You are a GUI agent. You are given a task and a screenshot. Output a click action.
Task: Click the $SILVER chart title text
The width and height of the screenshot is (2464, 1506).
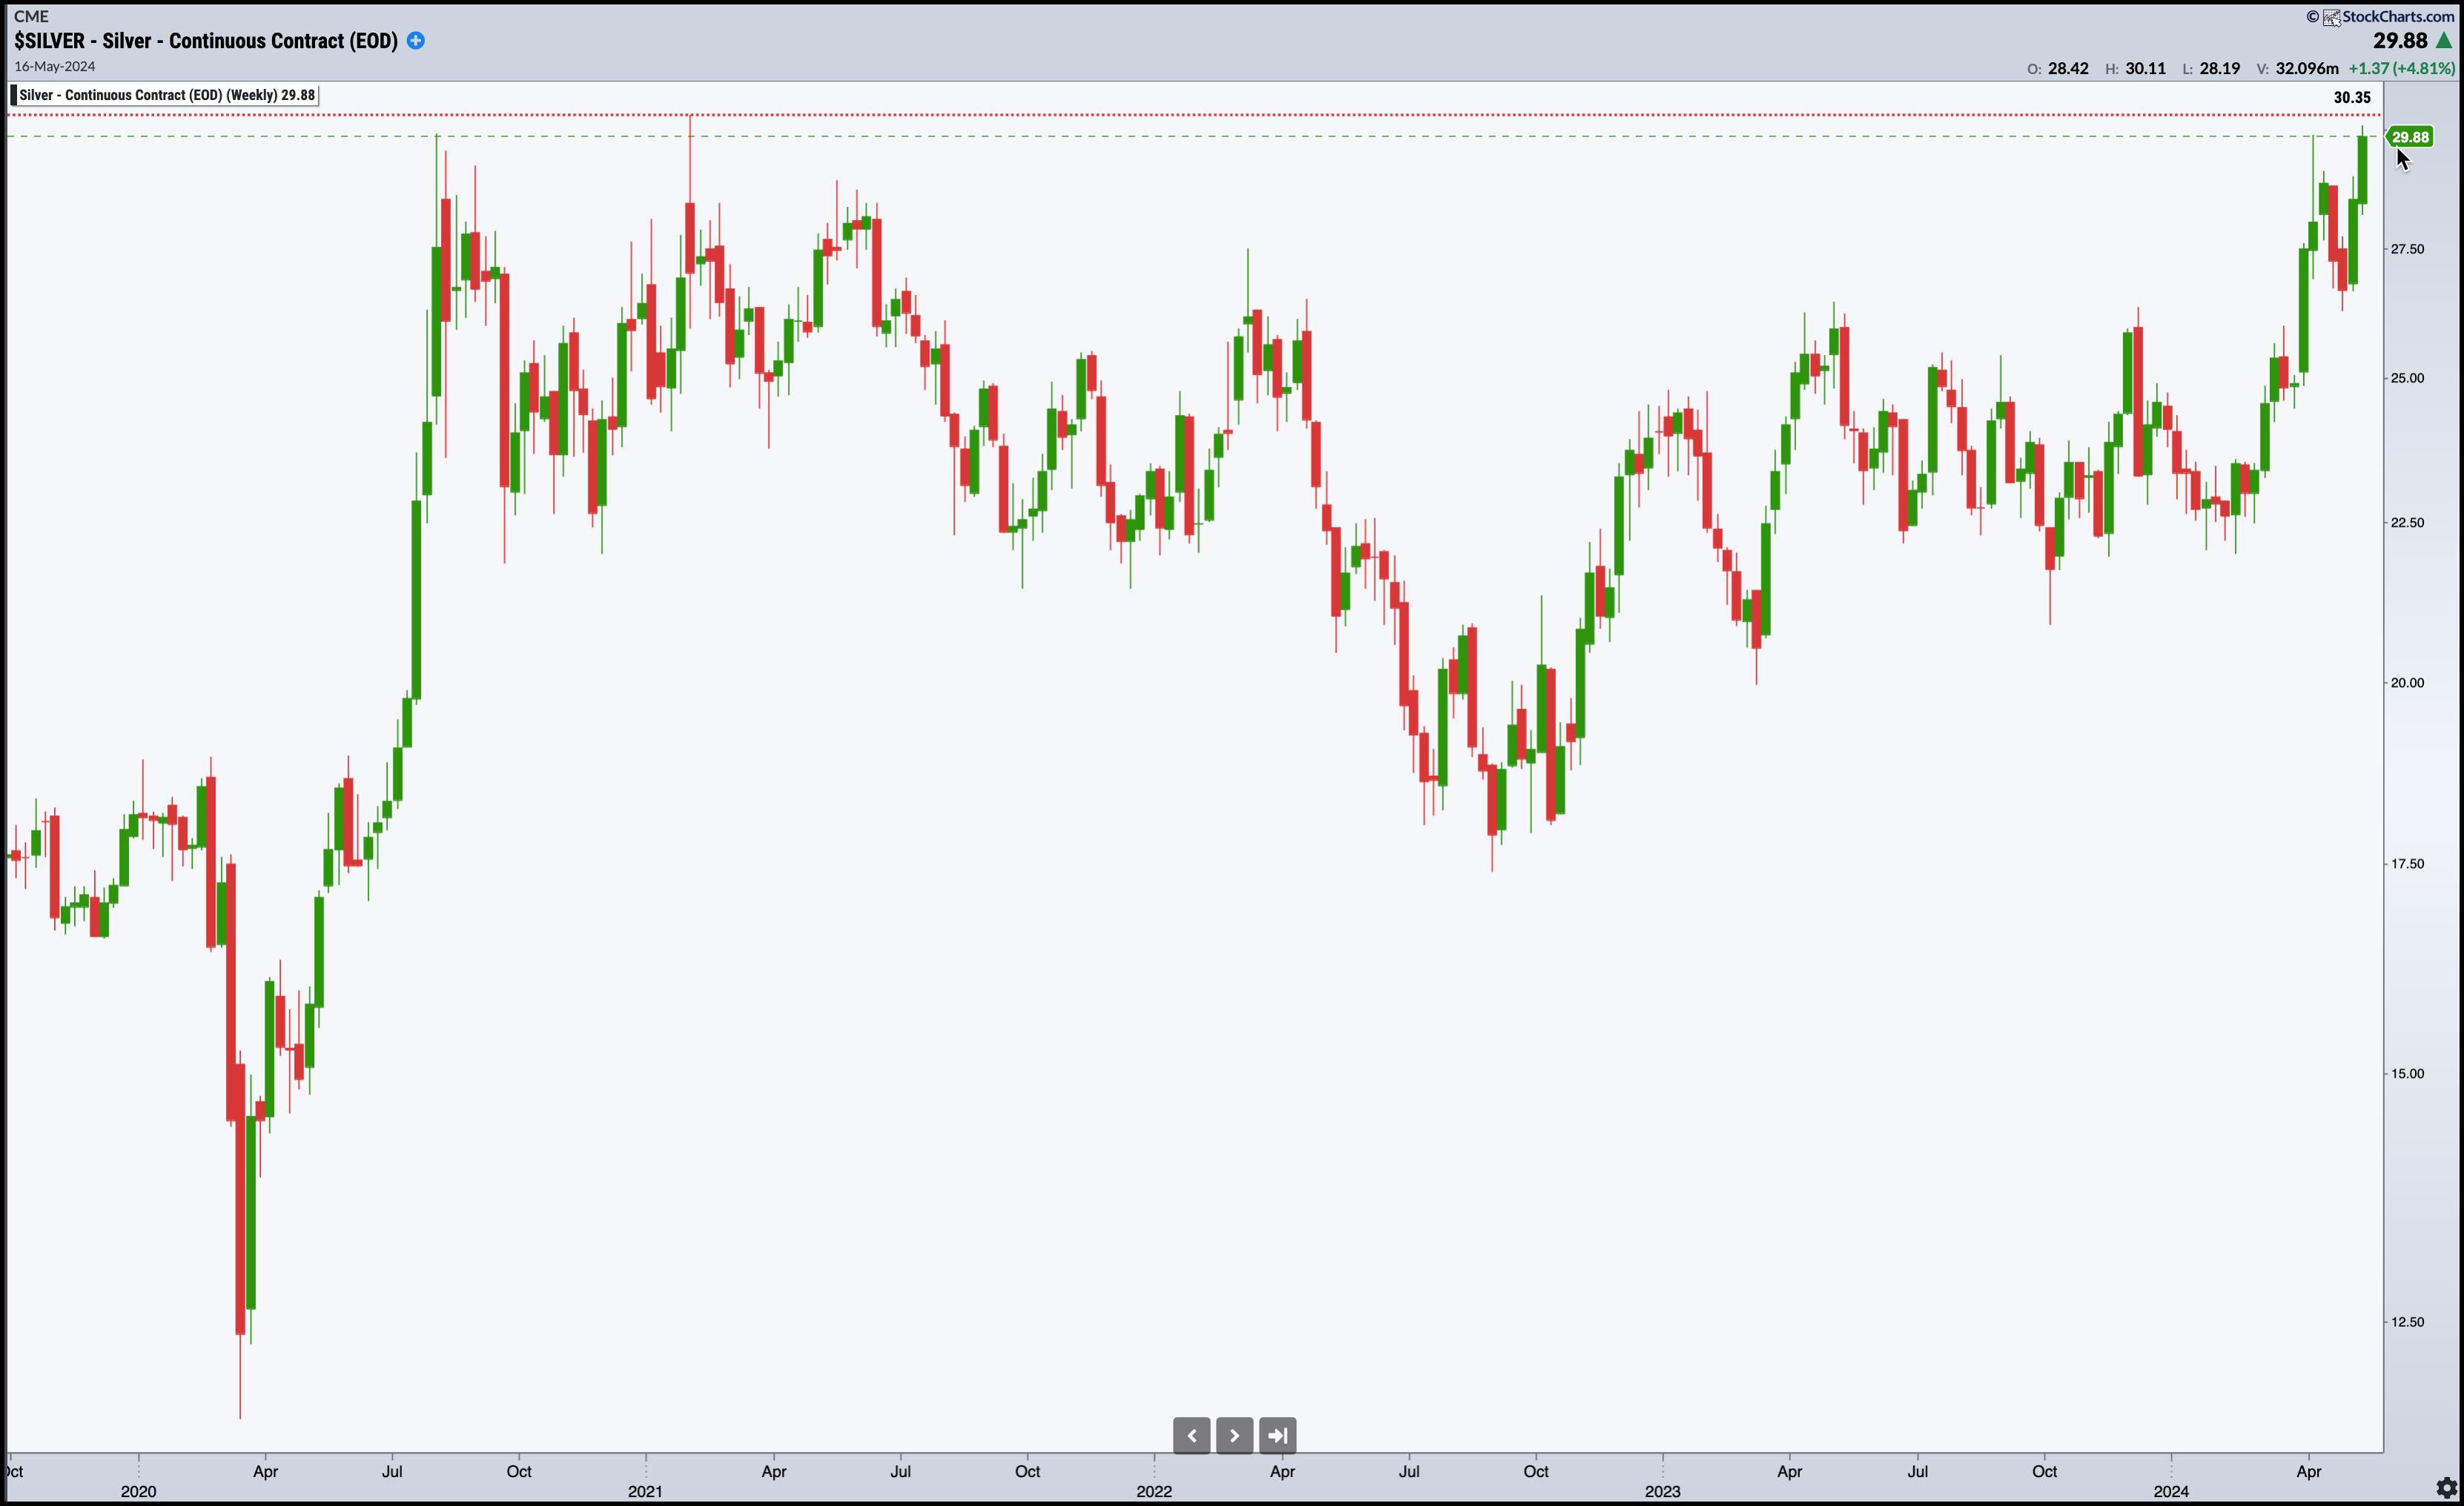[205, 41]
